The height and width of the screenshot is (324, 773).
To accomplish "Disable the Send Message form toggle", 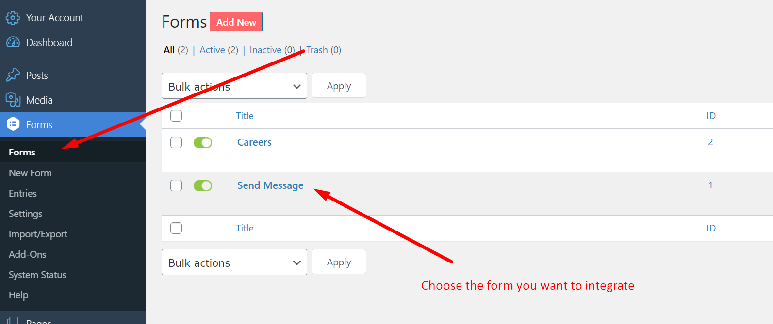I will click(202, 185).
